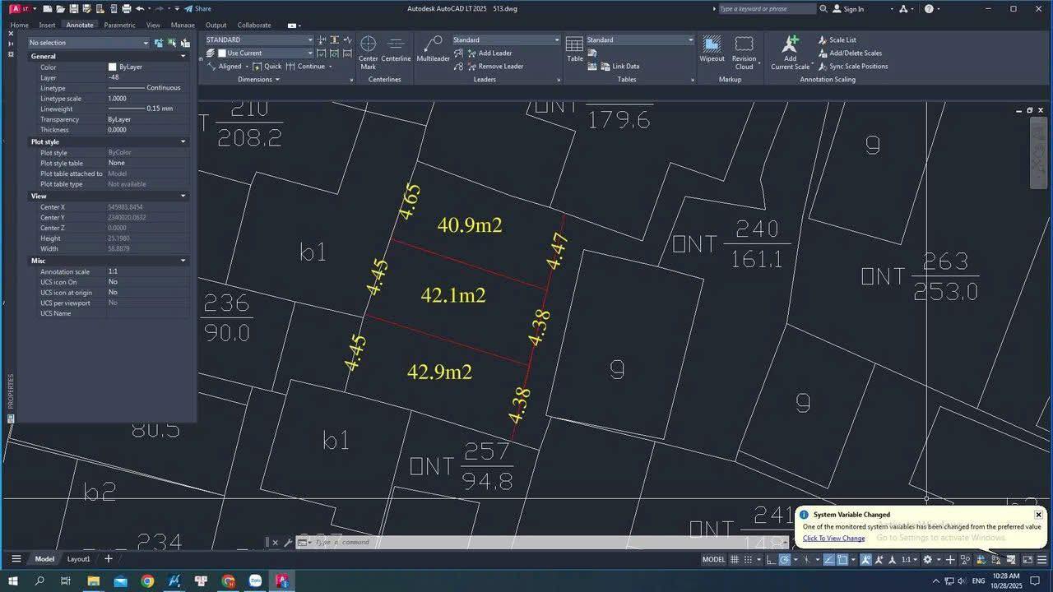Switch to the Parametric ribbon tab

[119, 25]
